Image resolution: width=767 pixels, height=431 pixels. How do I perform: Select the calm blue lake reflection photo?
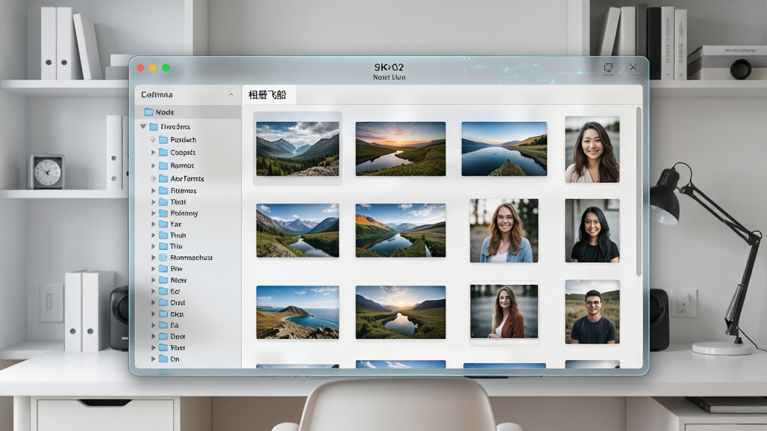point(504,149)
